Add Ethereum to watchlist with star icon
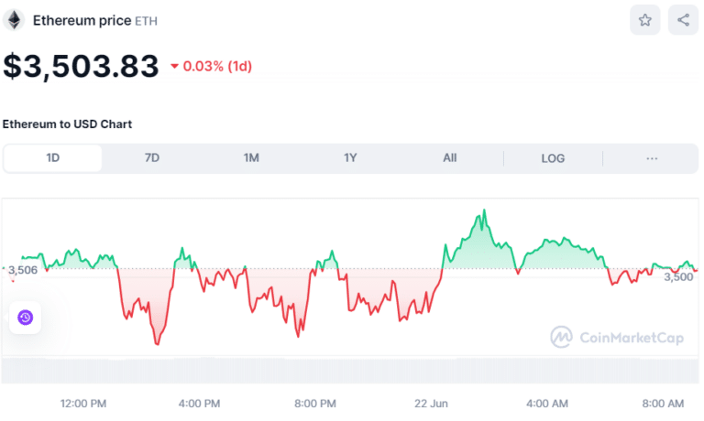Image resolution: width=704 pixels, height=421 pixels. [644, 20]
